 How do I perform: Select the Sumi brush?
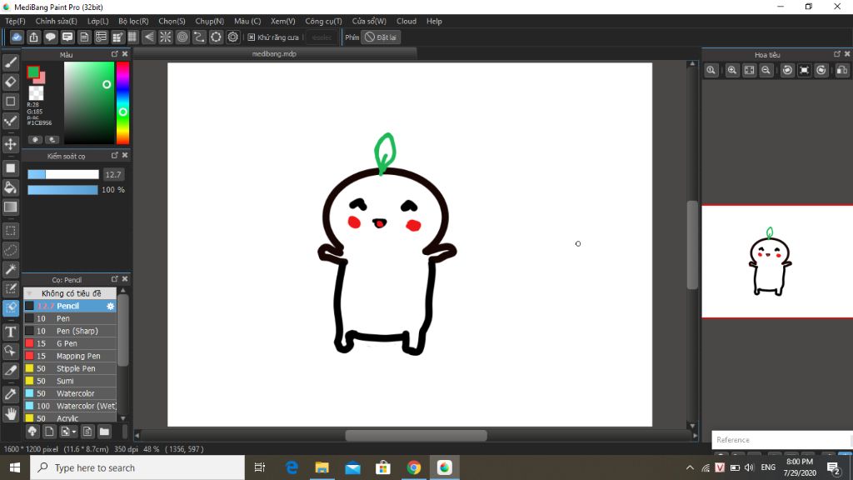tap(70, 381)
